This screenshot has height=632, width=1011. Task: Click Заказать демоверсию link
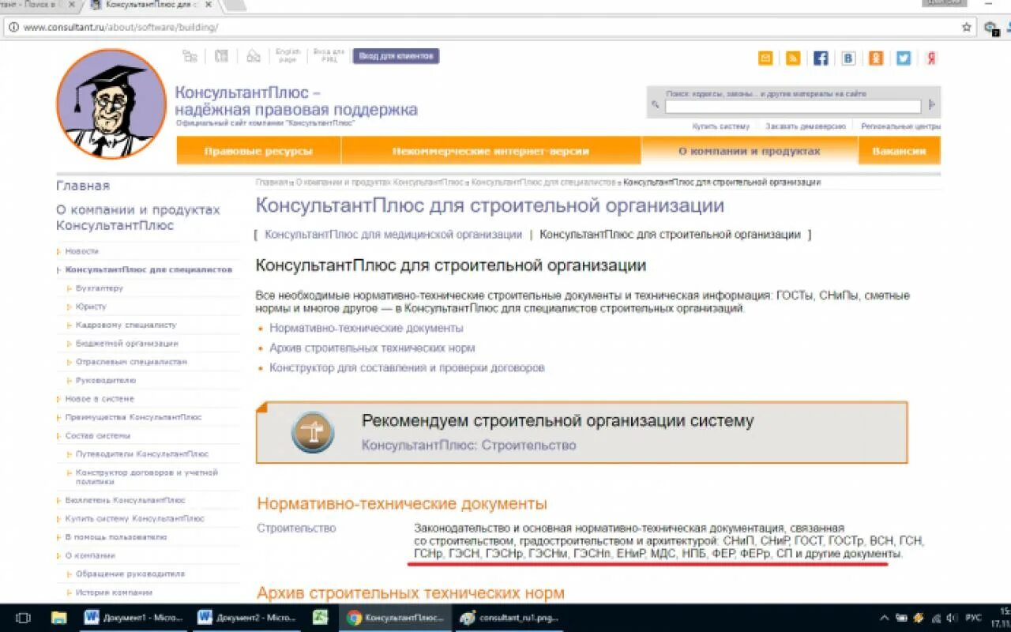(806, 126)
